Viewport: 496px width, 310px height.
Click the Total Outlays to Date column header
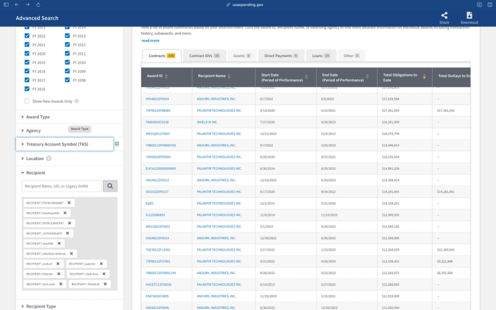click(x=451, y=76)
